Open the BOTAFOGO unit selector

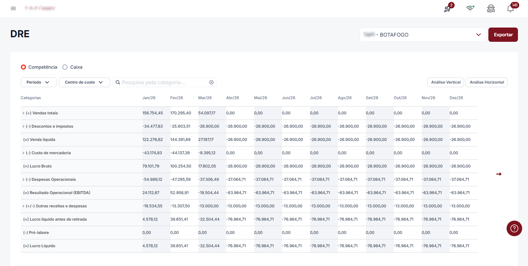(x=422, y=35)
